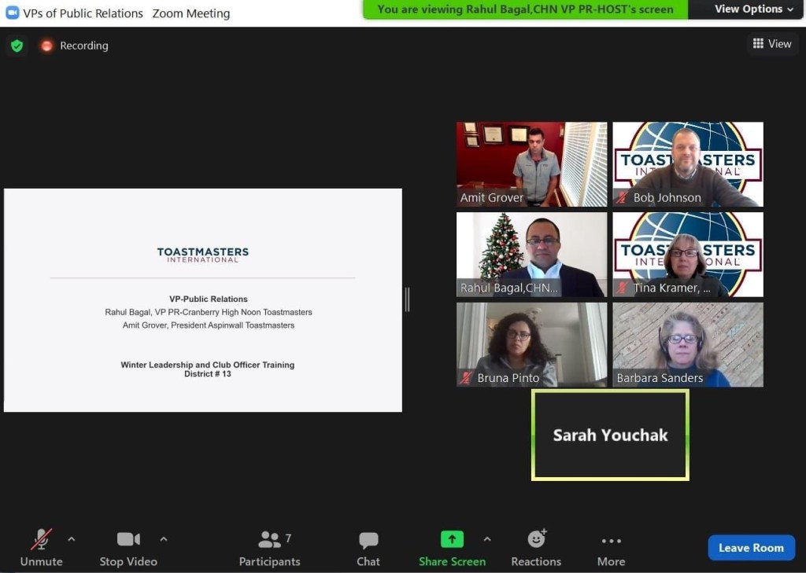Click the green Share Screen icon
The image size is (806, 573).
click(452, 539)
